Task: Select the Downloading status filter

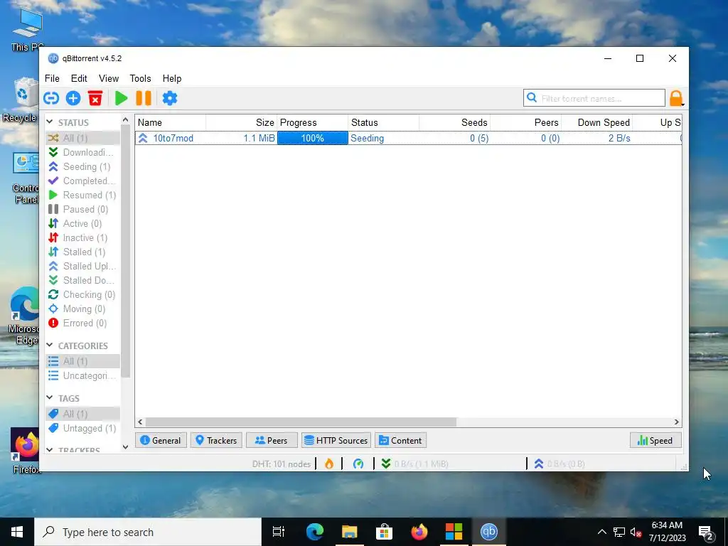Action: point(82,152)
